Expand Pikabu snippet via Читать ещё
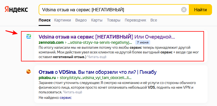The width and height of the screenshot is (217, 106). tap(73, 92)
